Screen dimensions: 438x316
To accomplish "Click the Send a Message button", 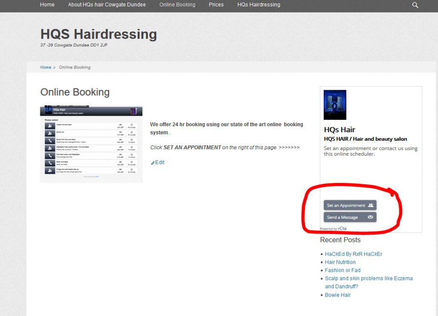I will pos(350,217).
